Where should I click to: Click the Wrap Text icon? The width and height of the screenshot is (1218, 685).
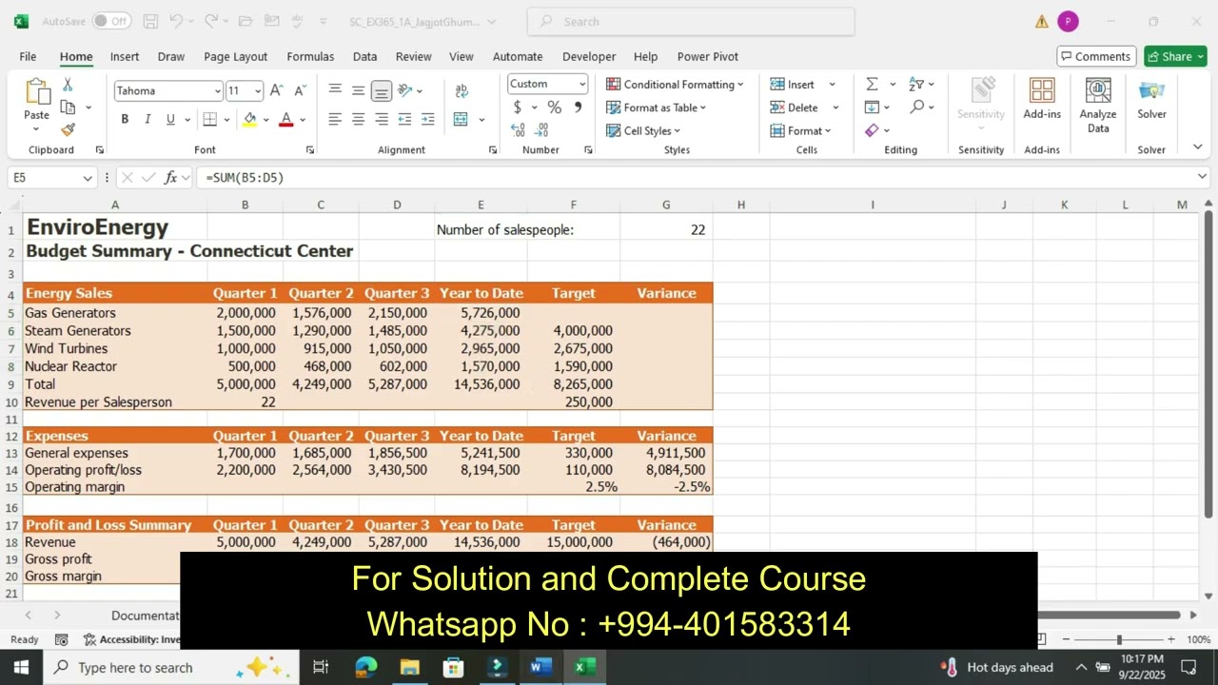(x=462, y=90)
